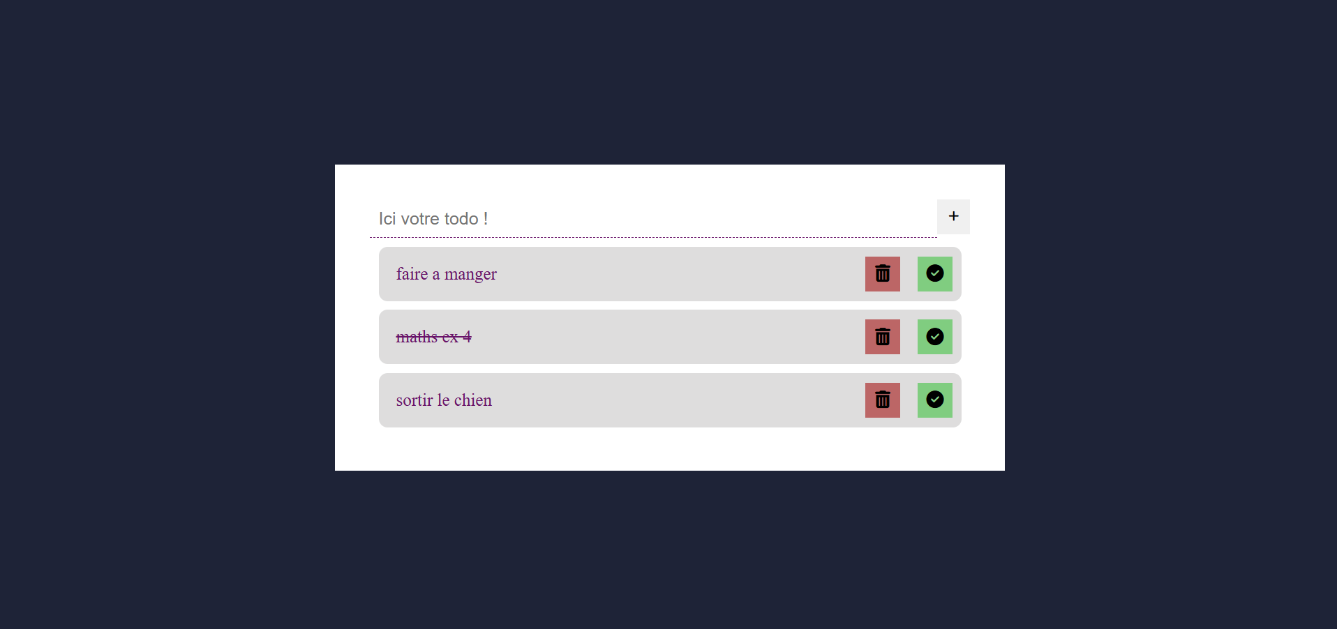The width and height of the screenshot is (1337, 629).
Task: Click empty gray area of 'maths ex 4' row
Action: pyautogui.click(x=666, y=337)
